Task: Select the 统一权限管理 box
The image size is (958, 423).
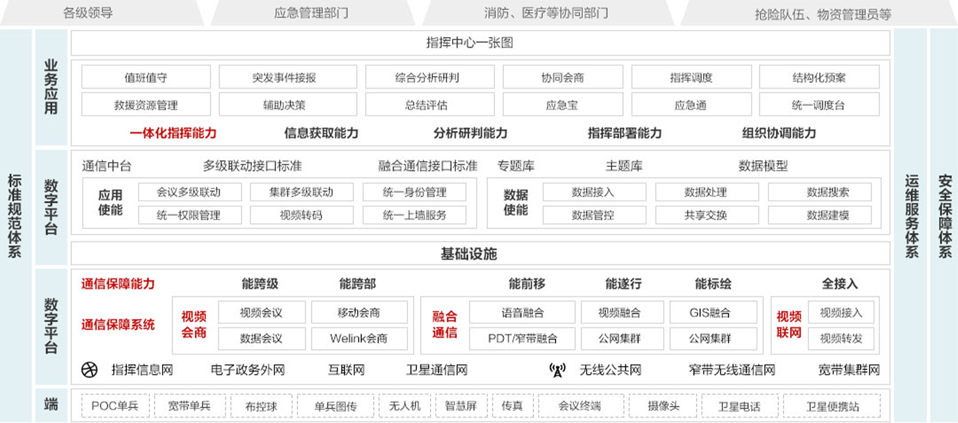Action: coord(190,215)
